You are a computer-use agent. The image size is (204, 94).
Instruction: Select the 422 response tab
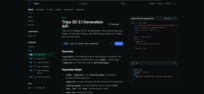pos(137,63)
